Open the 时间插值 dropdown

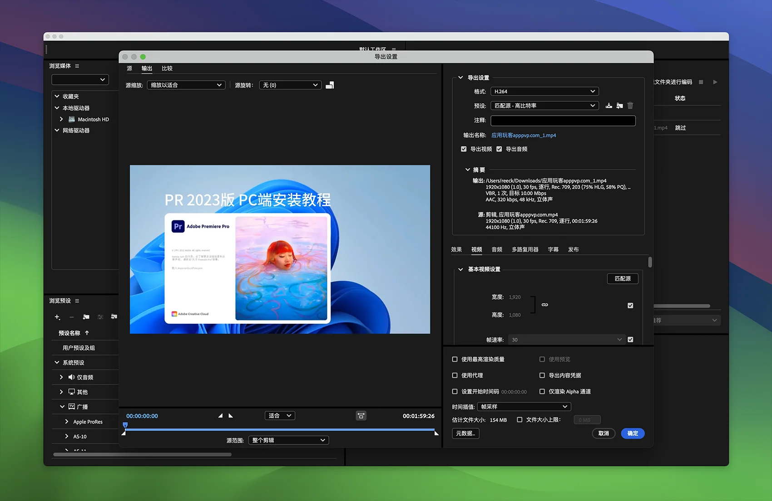tap(524, 407)
